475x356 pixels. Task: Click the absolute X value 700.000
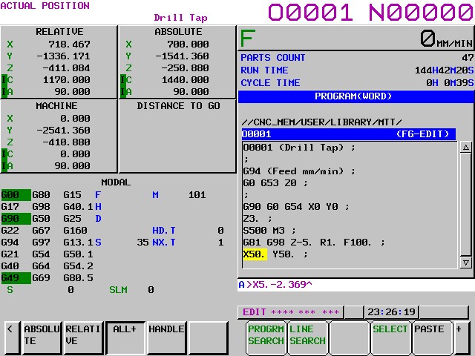tap(188, 44)
